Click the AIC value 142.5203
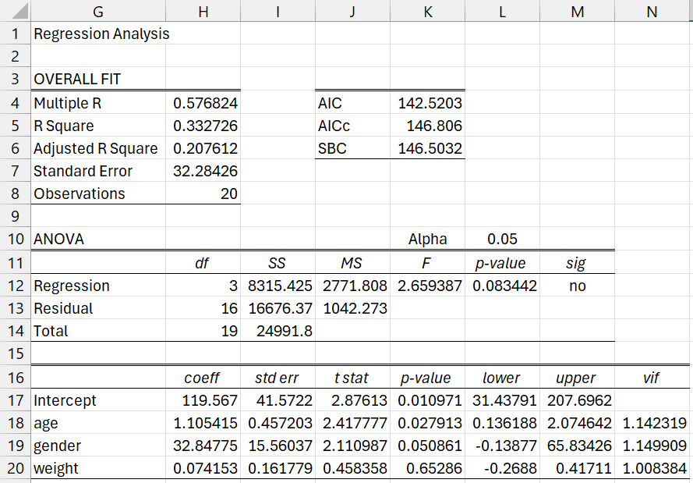The image size is (693, 483). (429, 103)
